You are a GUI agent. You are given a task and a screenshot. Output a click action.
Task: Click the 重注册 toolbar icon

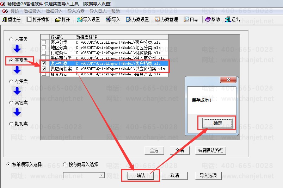pyautogui.click(x=5, y=19)
